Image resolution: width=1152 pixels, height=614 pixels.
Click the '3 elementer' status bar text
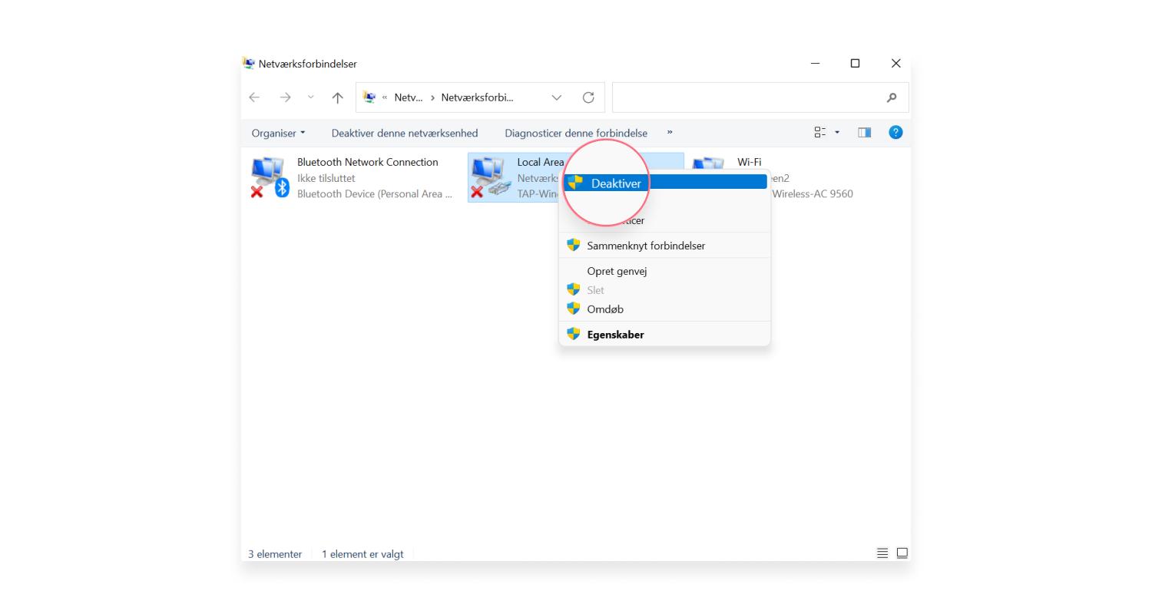275,554
